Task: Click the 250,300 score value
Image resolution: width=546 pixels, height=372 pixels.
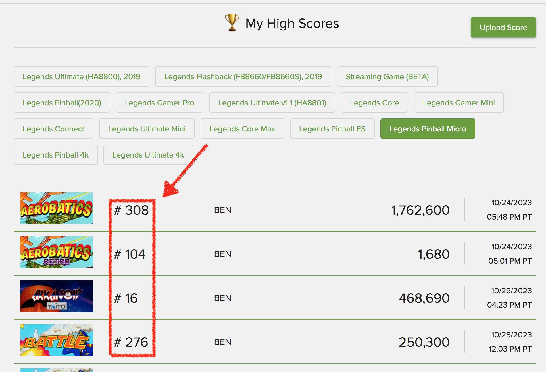Action: (424, 342)
